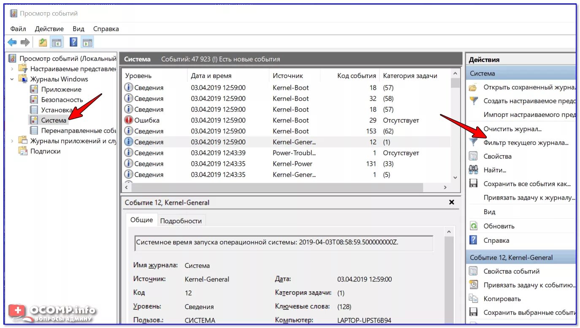This screenshot has height=328, width=580.
Task: Toggle the Show/Hide console tree toolbar icon
Action: click(56, 42)
